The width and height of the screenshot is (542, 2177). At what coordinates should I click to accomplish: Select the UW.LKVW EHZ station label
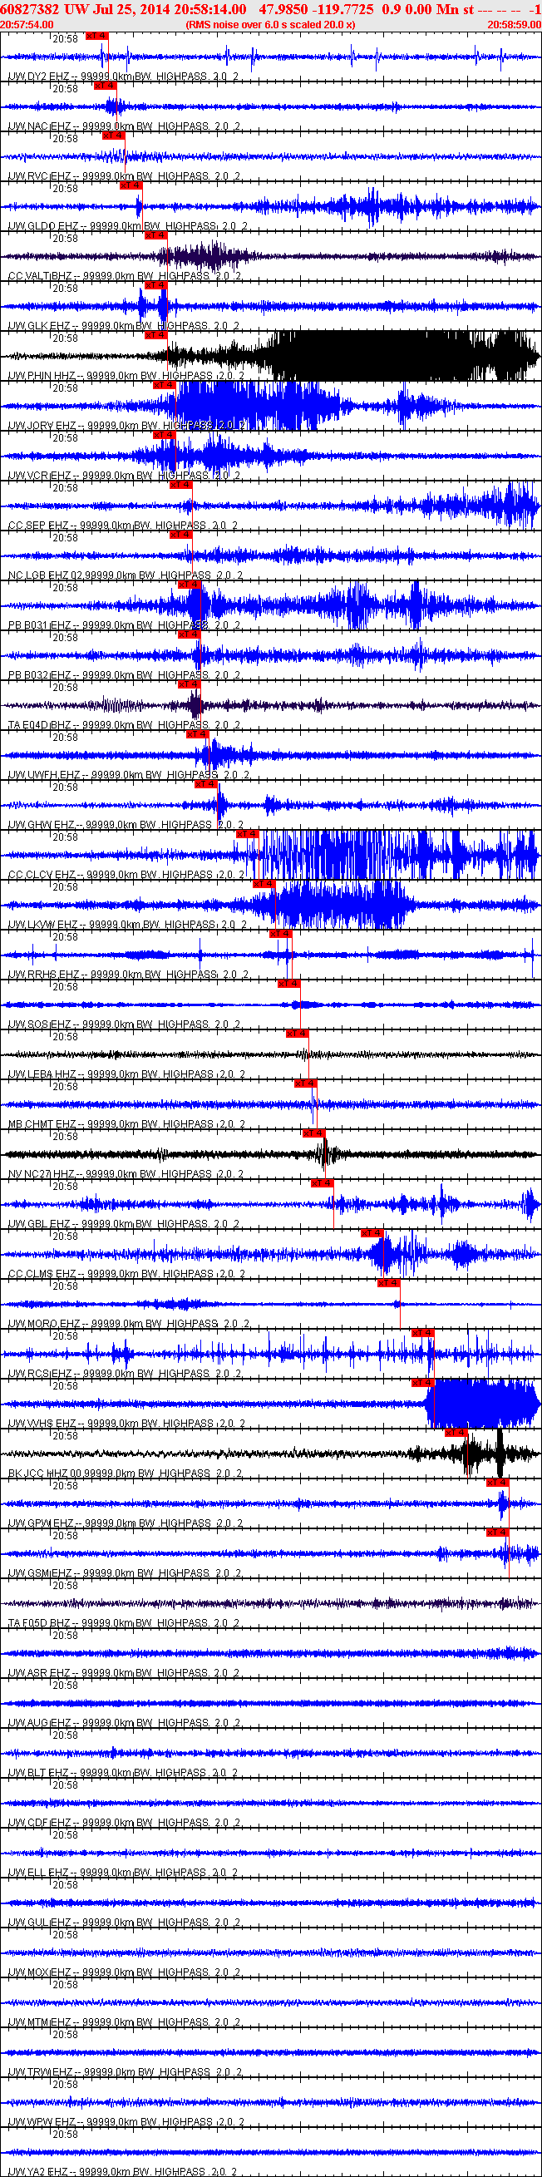126,925
